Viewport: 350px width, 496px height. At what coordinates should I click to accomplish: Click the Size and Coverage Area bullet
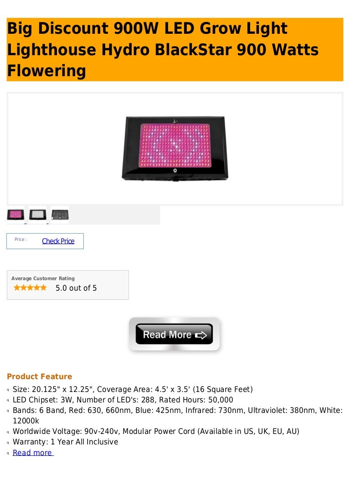point(133,389)
